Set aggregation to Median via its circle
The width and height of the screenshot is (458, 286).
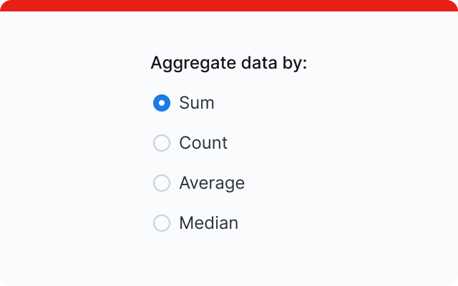[x=162, y=223]
